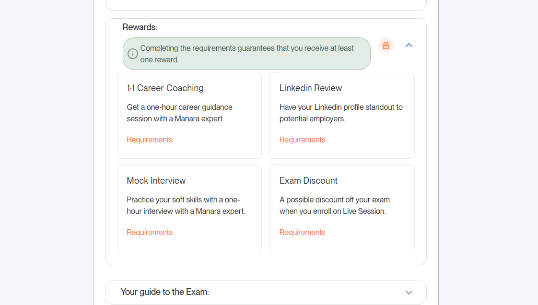This screenshot has height=305, width=538.
Task: Select the Linkedin Review card title
Action: [x=311, y=88]
